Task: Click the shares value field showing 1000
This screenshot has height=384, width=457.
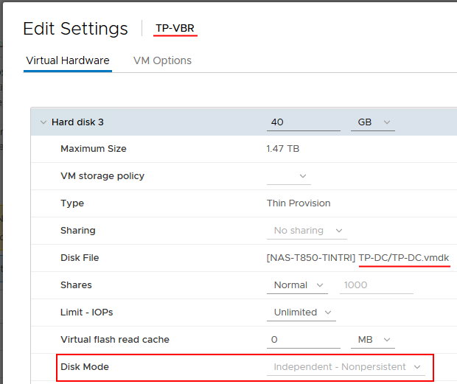Action: [376, 285]
